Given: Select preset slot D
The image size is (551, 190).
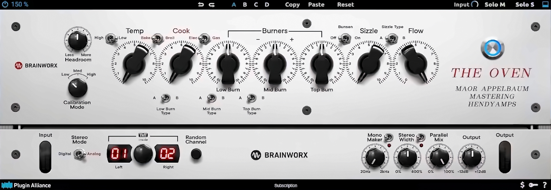Looking at the screenshot, I should pos(267,5).
